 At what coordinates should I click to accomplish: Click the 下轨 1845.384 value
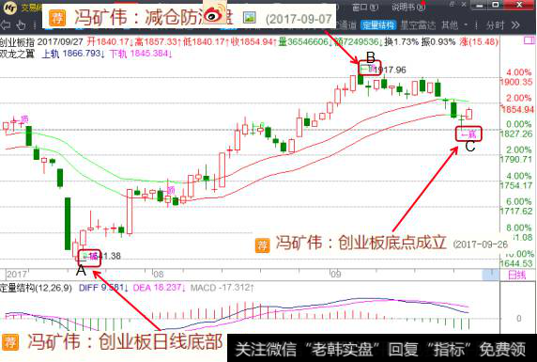(141, 54)
